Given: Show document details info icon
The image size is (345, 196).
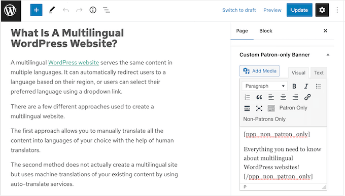Looking at the screenshot, I should (x=93, y=10).
